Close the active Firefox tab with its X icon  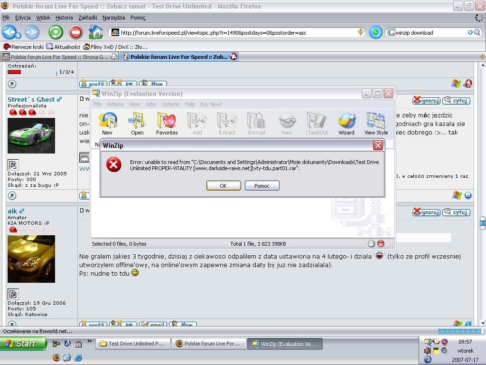234,57
